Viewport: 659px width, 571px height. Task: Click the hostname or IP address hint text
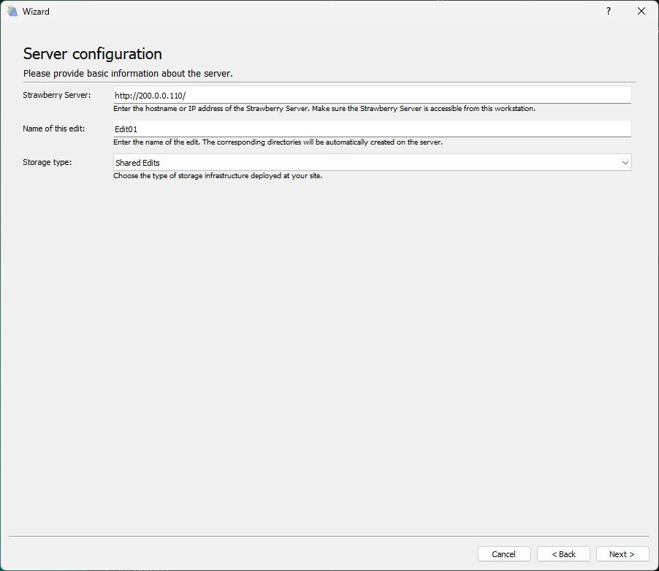coord(324,109)
